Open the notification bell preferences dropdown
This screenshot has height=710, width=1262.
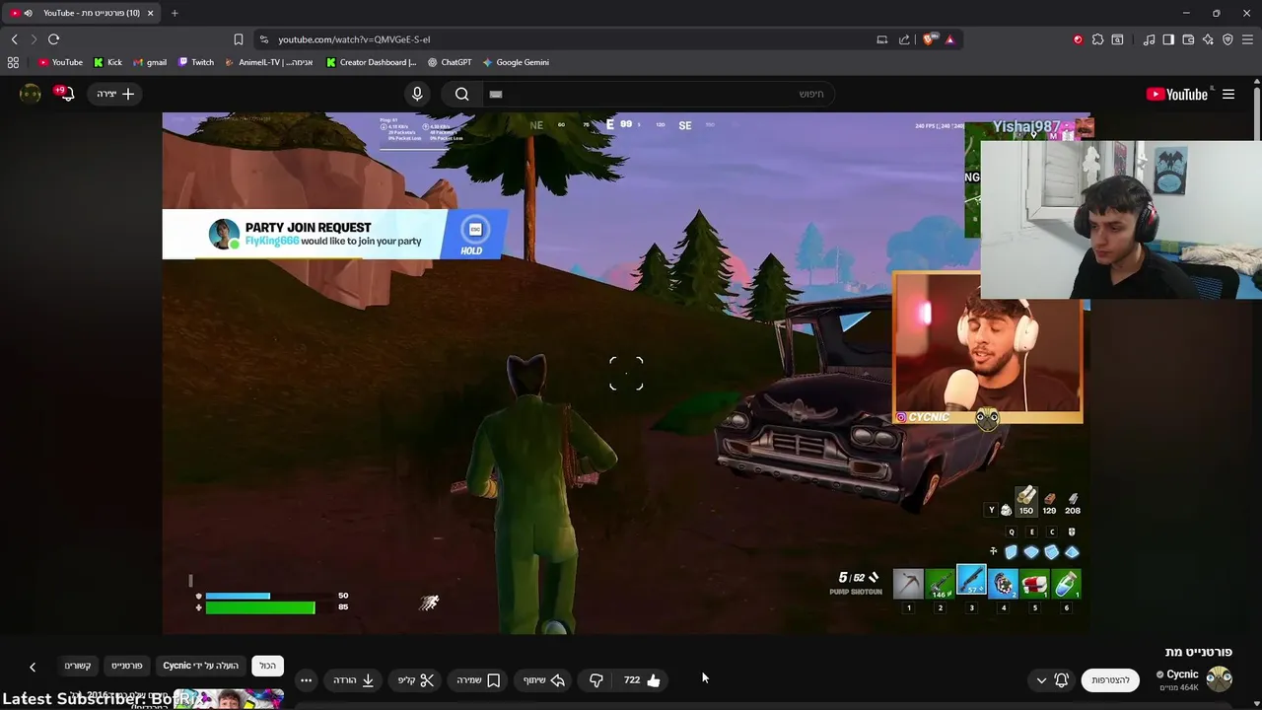coord(1052,680)
